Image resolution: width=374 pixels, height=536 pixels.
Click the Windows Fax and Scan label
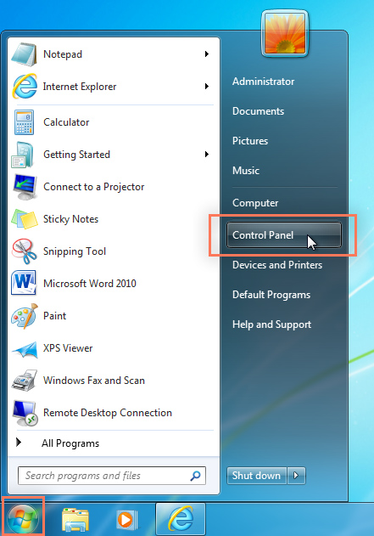pyautogui.click(x=94, y=381)
